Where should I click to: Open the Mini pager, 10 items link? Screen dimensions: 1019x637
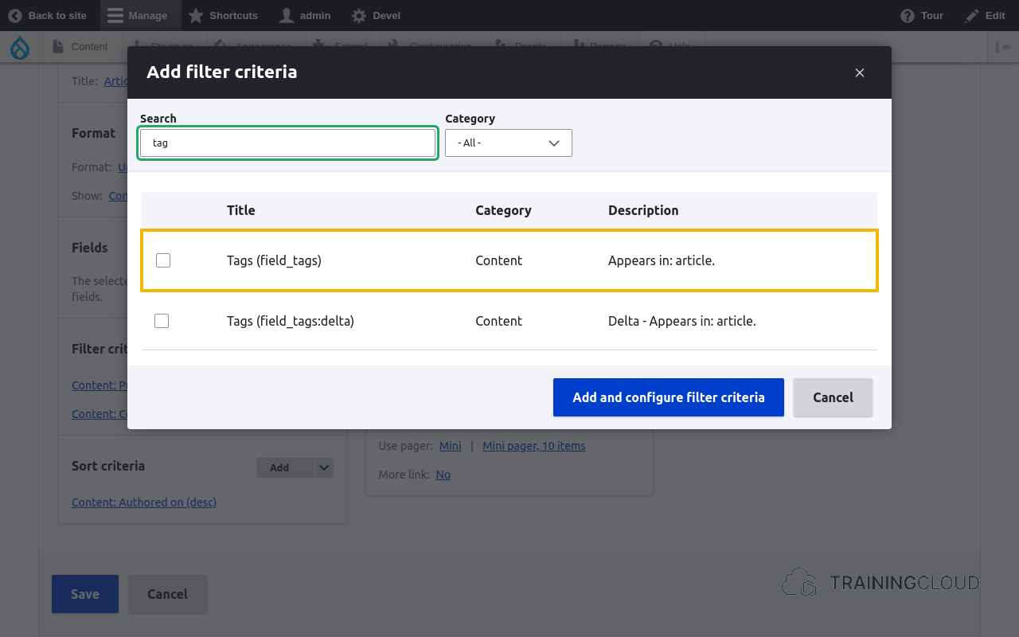click(x=534, y=446)
